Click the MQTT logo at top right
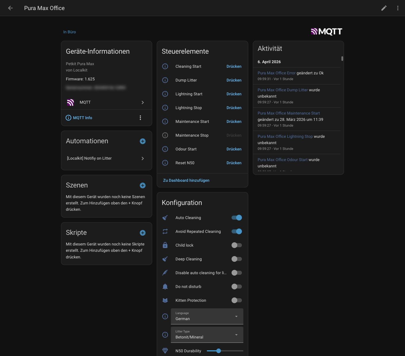This screenshot has height=356, width=405. tap(326, 32)
